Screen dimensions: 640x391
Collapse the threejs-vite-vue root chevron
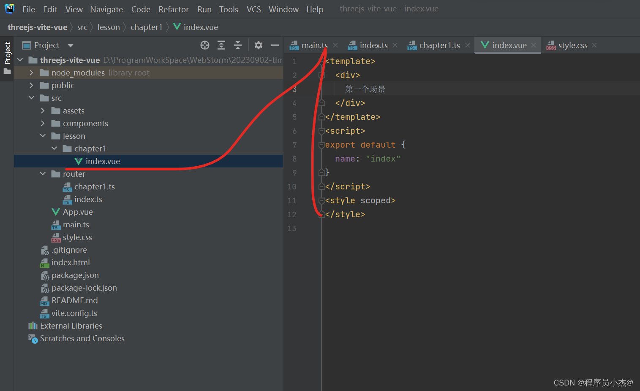[20, 60]
